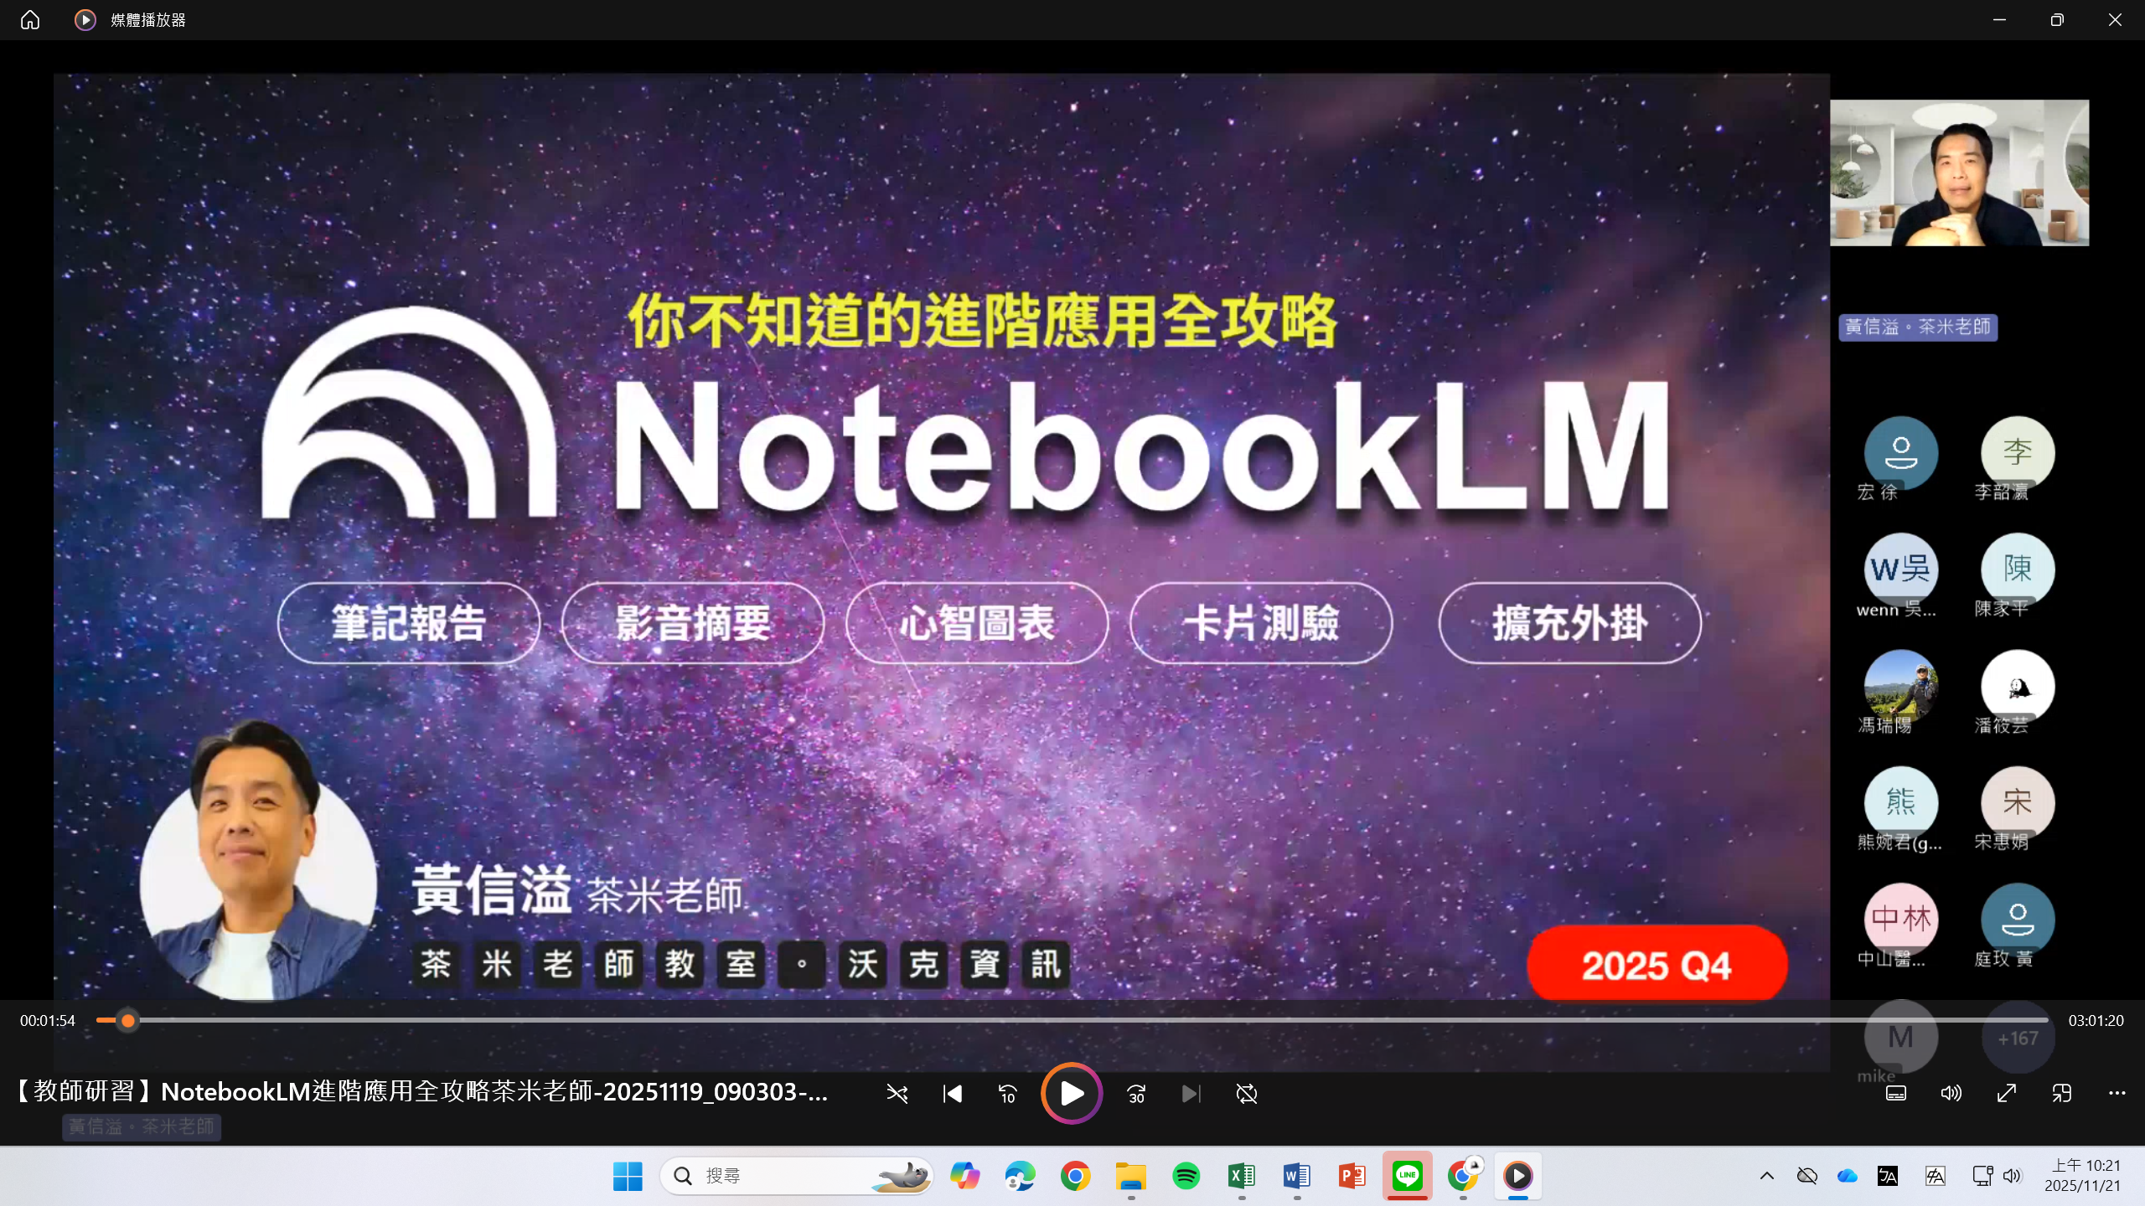Open the volume control
Screen dimensions: 2145x1206
pos(1951,1093)
